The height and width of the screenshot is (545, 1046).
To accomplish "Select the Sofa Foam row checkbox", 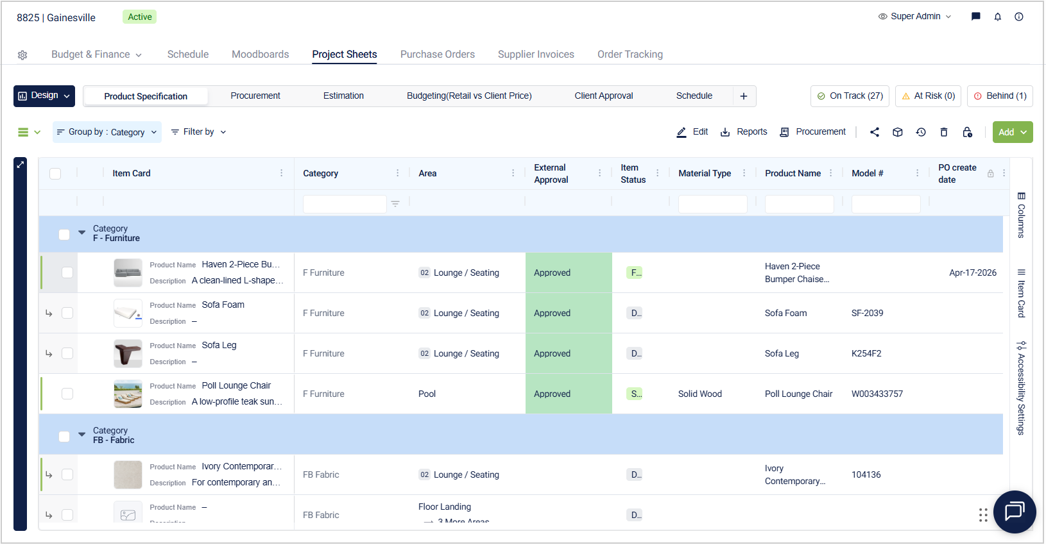I will [67, 313].
